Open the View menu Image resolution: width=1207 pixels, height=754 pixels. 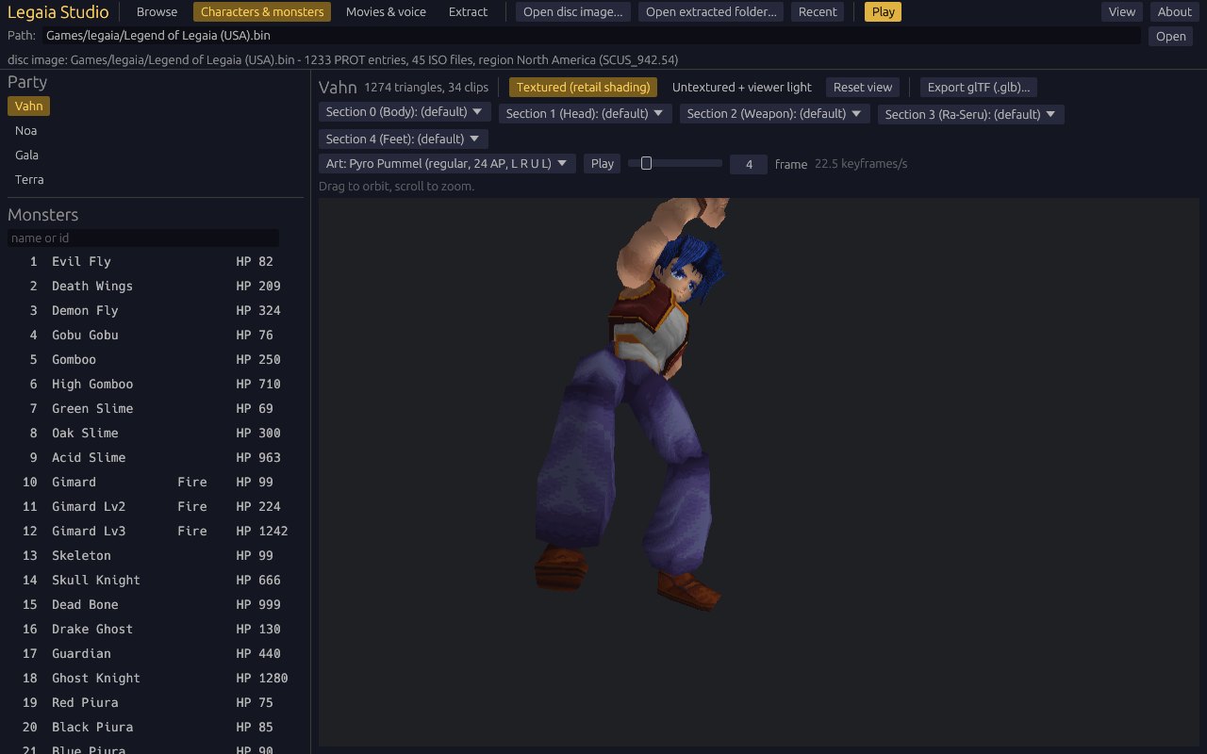point(1122,11)
